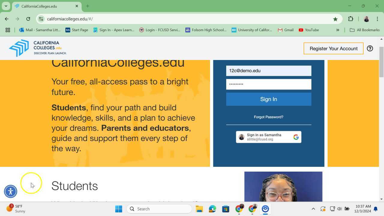Open the Mail - Samantha Litt... bookmark
The height and width of the screenshot is (216, 384).
point(40,30)
